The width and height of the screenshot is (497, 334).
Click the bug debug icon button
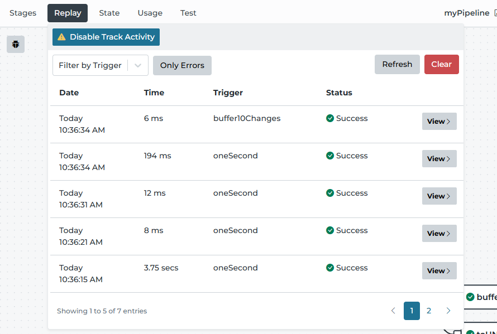[16, 44]
